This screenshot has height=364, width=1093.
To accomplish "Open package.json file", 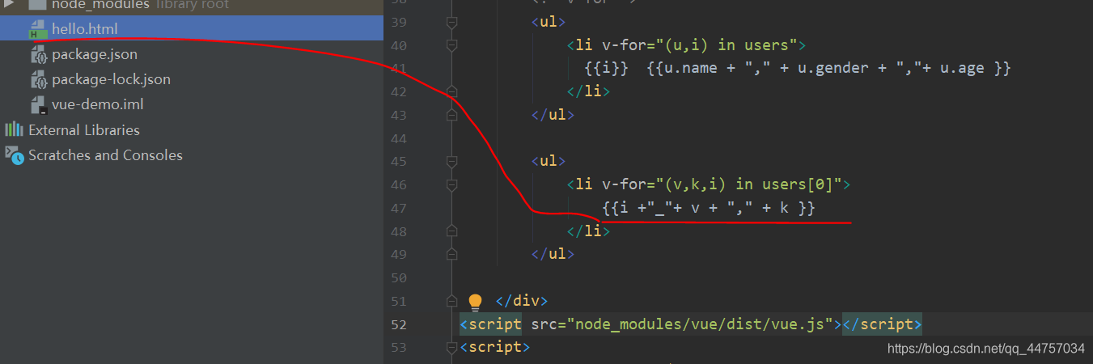I will point(95,54).
